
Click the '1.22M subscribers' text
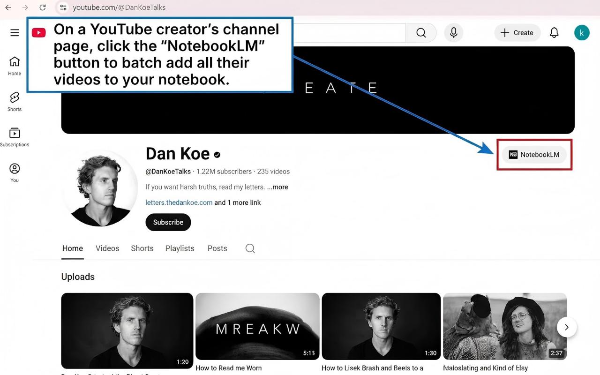(224, 172)
